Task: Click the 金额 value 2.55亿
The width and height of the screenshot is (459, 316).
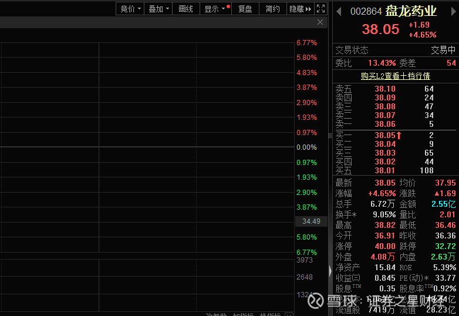Action: coord(444,204)
